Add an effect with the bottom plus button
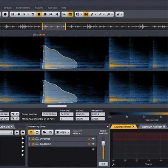The width and height of the screenshot is (168, 168). pyautogui.click(x=93, y=149)
